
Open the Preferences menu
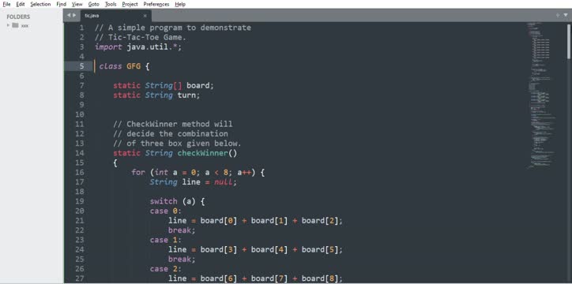[x=156, y=5]
